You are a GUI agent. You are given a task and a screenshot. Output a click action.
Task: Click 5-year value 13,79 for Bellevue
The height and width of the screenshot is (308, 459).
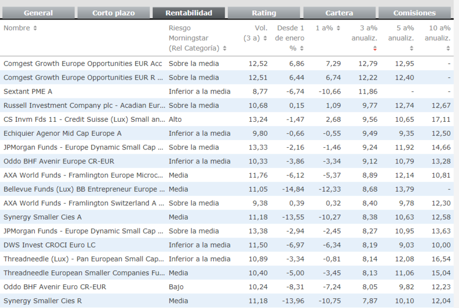404,189
